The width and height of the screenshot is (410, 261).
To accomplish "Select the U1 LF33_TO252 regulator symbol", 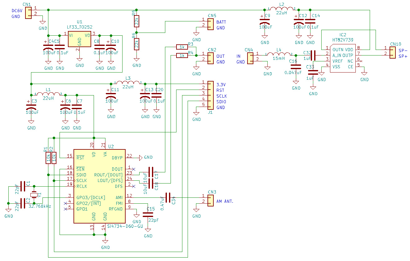I will point(79,39).
